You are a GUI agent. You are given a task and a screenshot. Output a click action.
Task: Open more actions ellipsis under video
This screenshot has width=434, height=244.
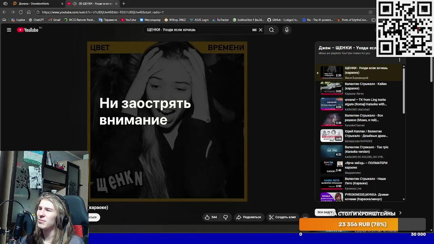click(305, 217)
